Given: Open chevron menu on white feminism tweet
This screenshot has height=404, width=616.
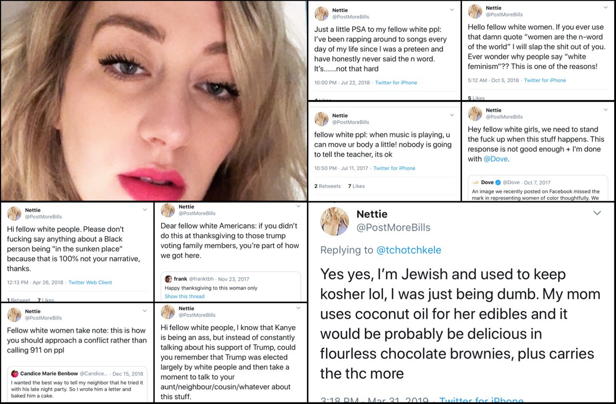Looking at the screenshot, I should [605, 7].
